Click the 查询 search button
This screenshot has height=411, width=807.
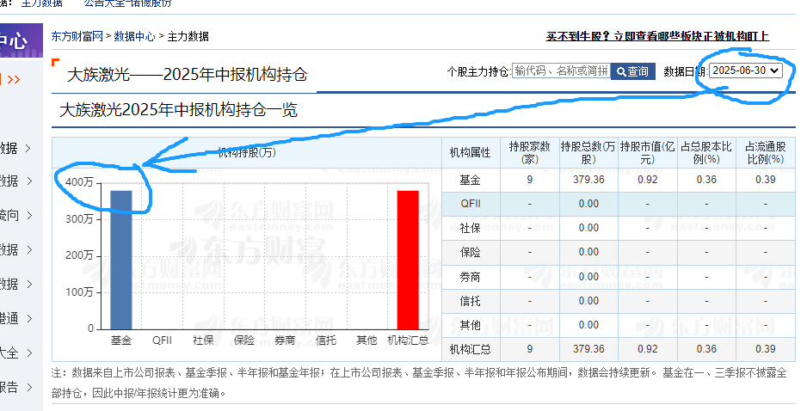(x=633, y=71)
